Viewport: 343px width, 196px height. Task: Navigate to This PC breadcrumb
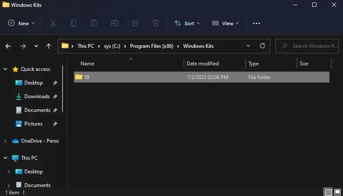pos(86,46)
